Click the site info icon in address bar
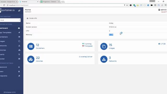Viewport: 167px width, 94px height. click(8, 5)
